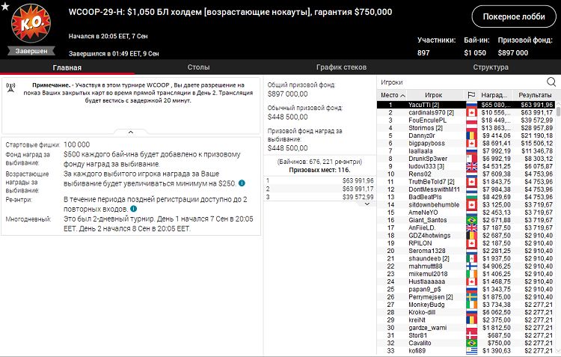Screen dimensions: 561x357
Task: Click info icon after the $250 bounty text
Action: coord(243,183)
